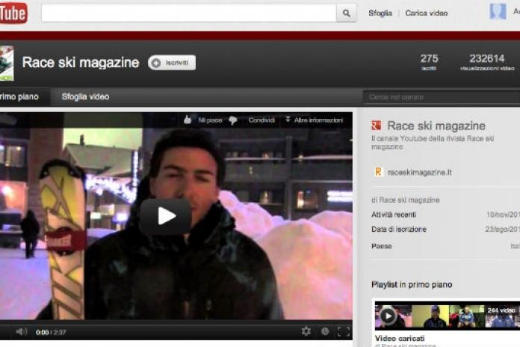This screenshot has width=520, height=347.
Task: Toggle the Iscriviti subscription button
Action: 172,63
